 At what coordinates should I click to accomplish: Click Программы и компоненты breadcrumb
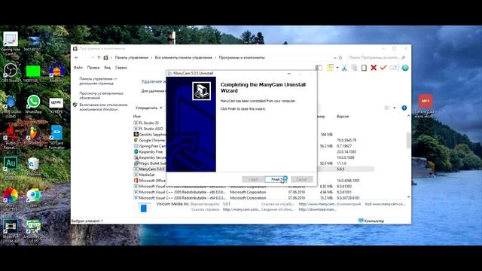point(242,57)
